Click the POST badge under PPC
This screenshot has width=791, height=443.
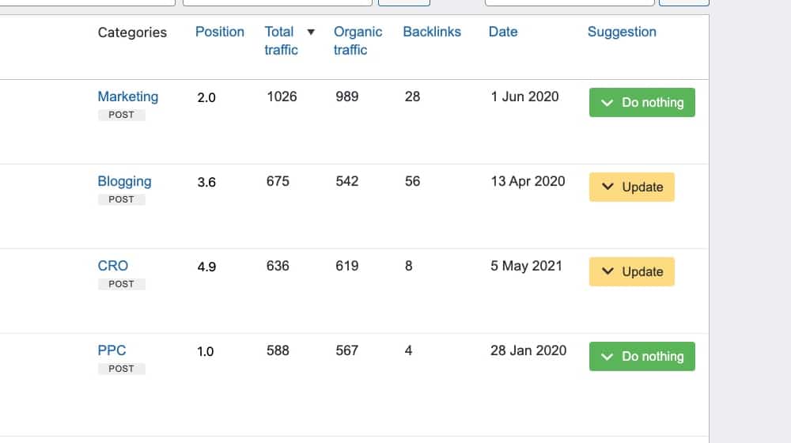tap(121, 369)
